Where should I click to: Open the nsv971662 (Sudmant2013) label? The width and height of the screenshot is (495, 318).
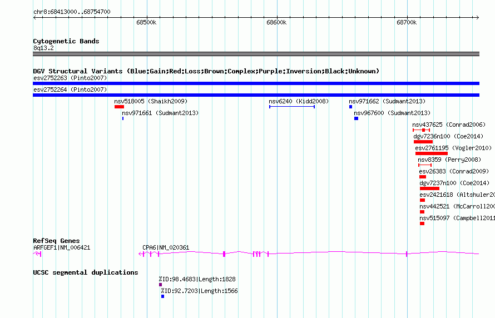click(x=387, y=101)
